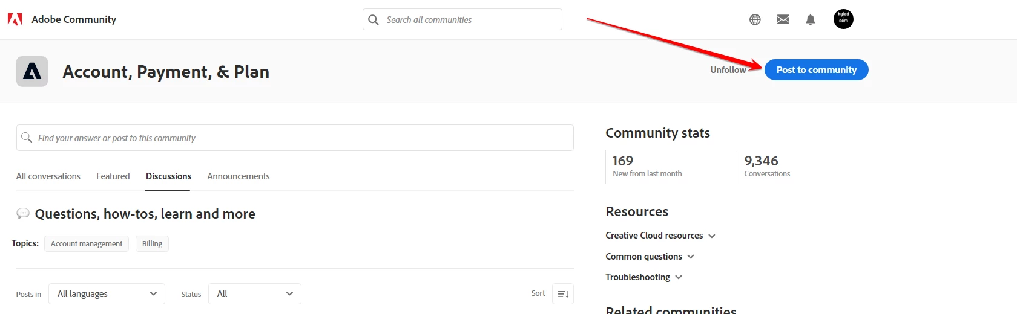Screen dimensions: 1017x314
Task: Open the notifications bell icon
Action: 811,19
